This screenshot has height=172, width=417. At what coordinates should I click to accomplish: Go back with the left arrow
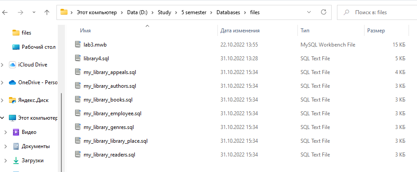tap(5, 12)
